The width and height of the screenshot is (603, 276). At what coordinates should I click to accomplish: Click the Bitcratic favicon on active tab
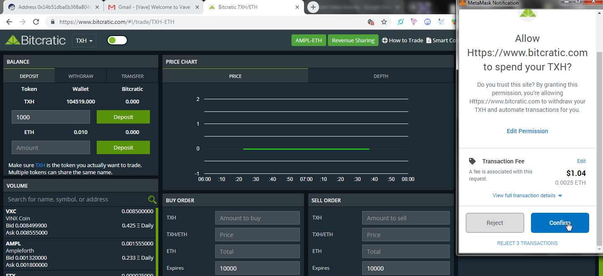pyautogui.click(x=212, y=7)
